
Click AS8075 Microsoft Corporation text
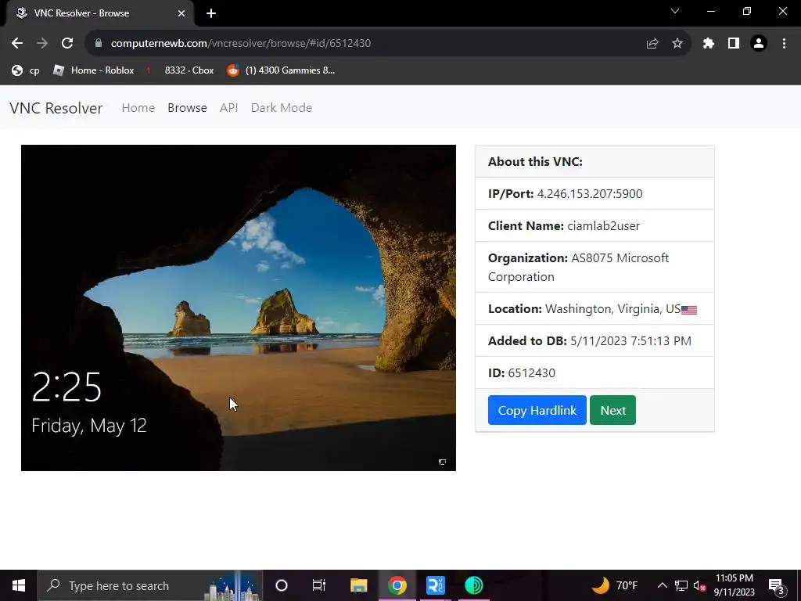click(578, 268)
